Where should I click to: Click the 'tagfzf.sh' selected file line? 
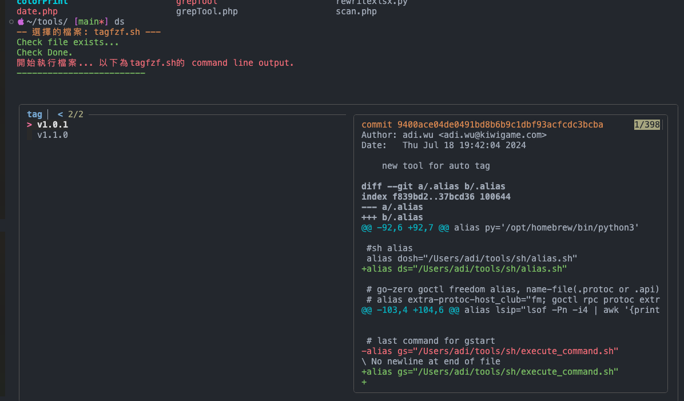pyautogui.click(x=89, y=32)
